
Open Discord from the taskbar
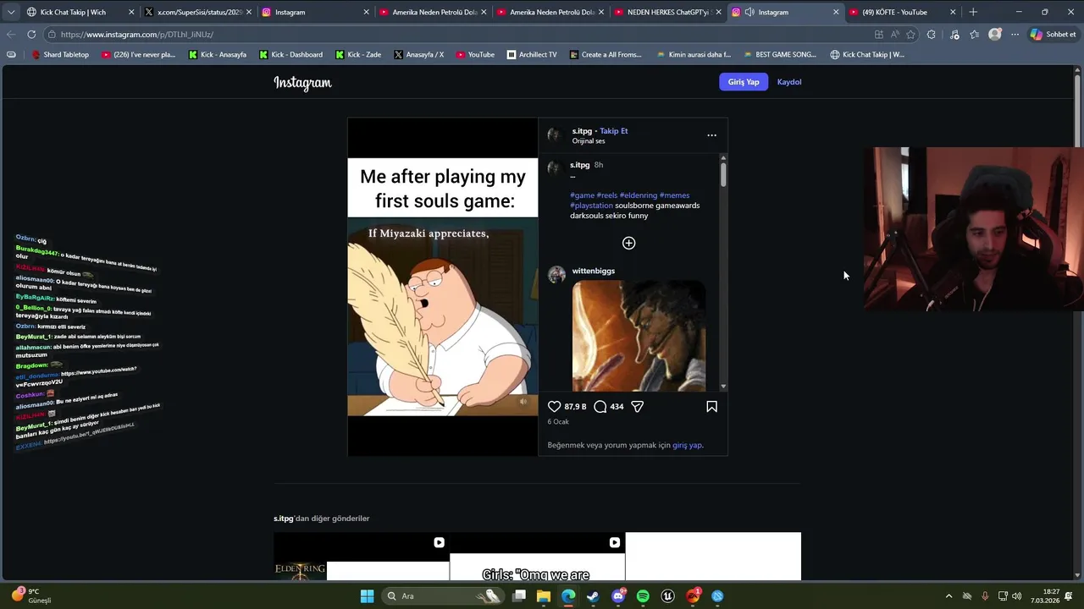pyautogui.click(x=618, y=596)
